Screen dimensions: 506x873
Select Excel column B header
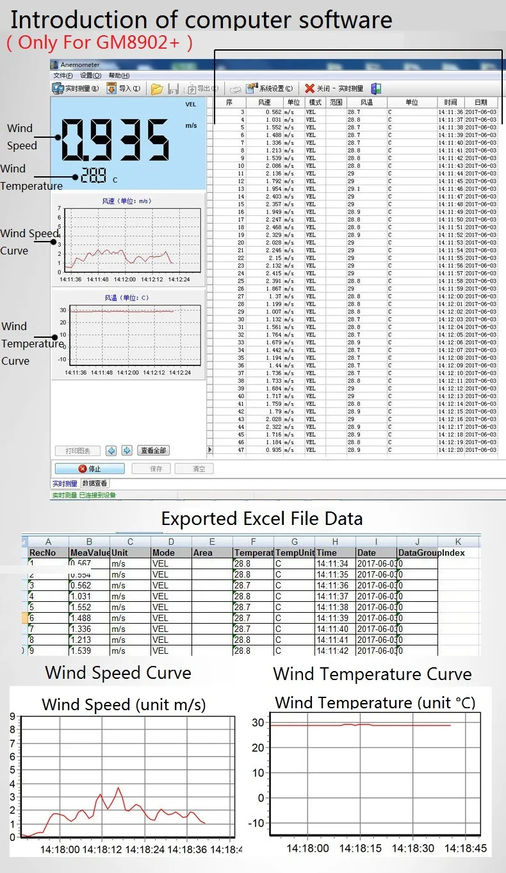point(89,542)
